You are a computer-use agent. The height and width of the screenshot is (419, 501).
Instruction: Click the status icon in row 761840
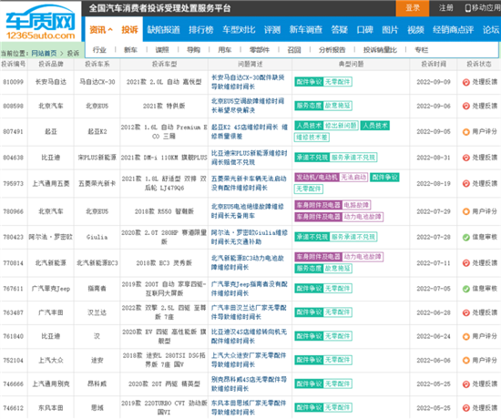(466, 336)
